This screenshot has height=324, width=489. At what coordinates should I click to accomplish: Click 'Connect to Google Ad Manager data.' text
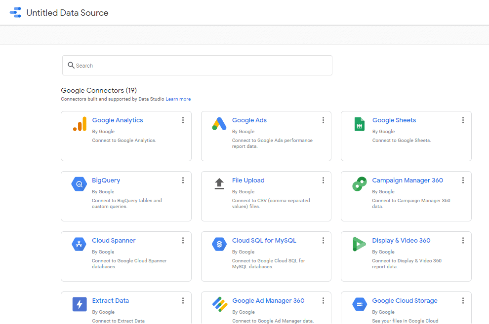(x=273, y=321)
